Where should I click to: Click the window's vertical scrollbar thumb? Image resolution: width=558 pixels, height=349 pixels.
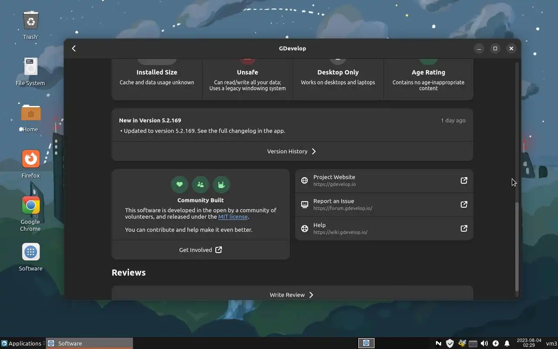(x=517, y=246)
